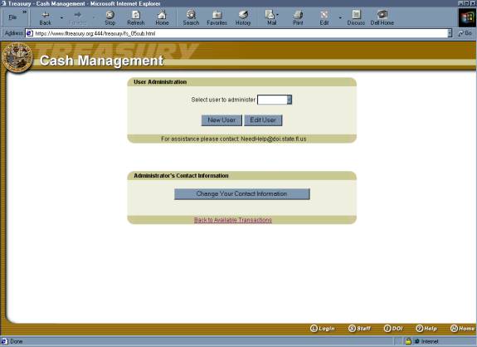Image resolution: width=477 pixels, height=347 pixels.
Task: Show browsing History via toolbar icon
Action: (x=243, y=18)
